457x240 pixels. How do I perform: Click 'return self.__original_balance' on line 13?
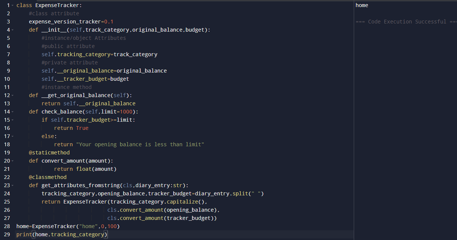click(88, 103)
